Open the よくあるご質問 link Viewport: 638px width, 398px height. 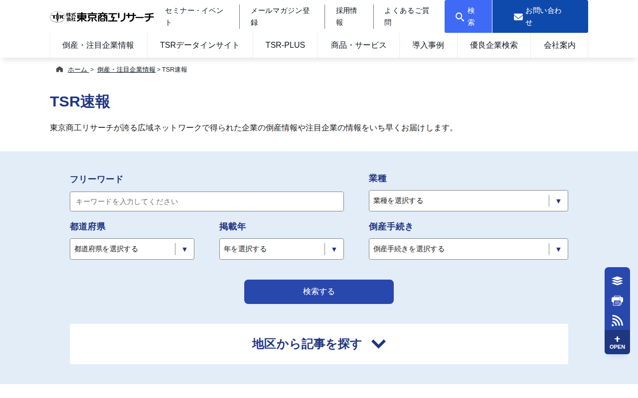pyautogui.click(x=406, y=16)
